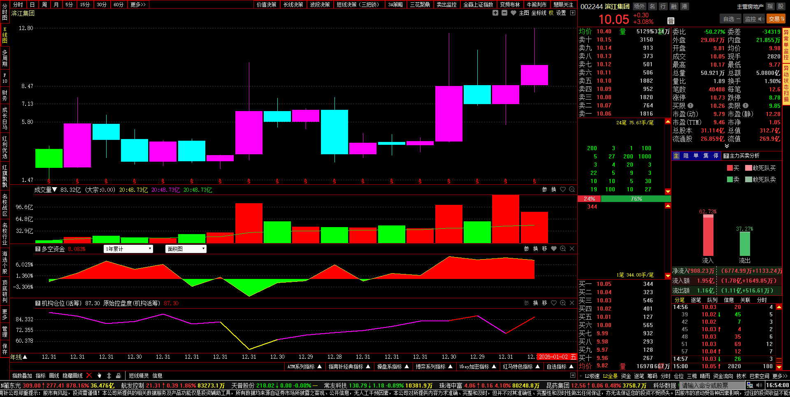Open the 1年累计 period dropdown
Image resolution: width=790 pixels, height=397 pixels.
pyautogui.click(x=128, y=249)
